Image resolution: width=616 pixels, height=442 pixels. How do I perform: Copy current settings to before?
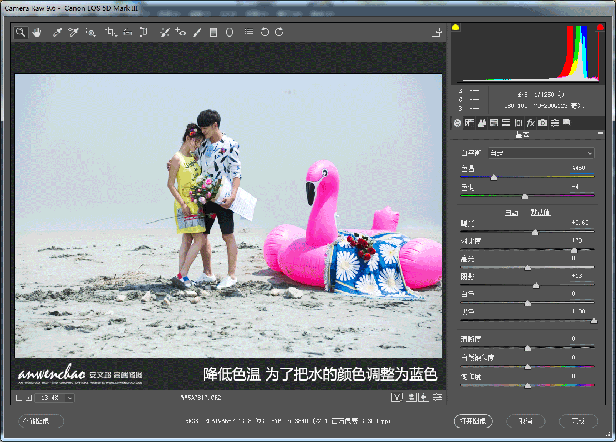424,397
